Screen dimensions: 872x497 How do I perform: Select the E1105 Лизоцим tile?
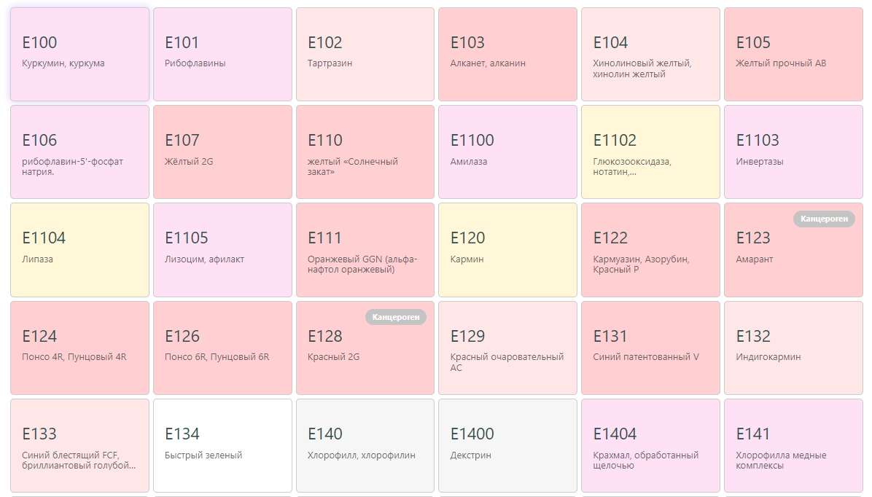coord(222,249)
